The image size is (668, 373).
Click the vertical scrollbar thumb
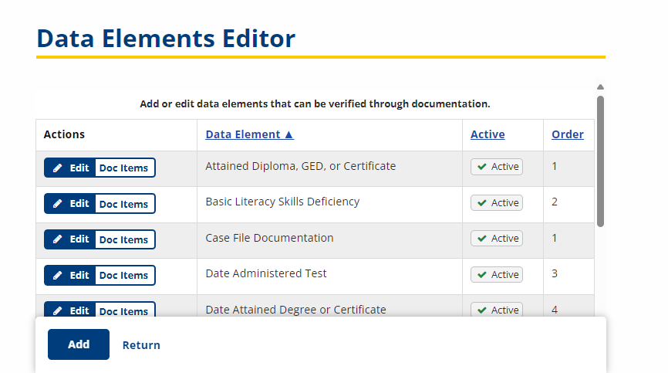600,161
